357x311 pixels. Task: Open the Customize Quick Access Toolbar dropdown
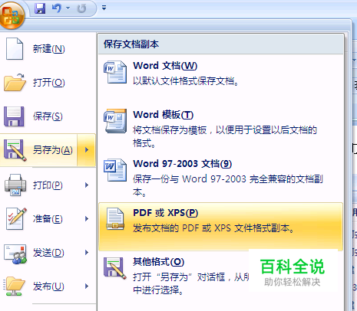104,8
